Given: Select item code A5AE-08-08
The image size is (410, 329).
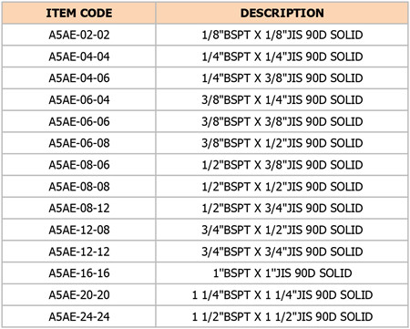Looking at the screenshot, I should click(79, 187).
